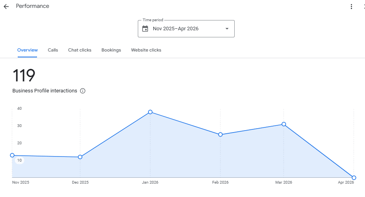Click the back arrow icon
Screen dimensions: 365x197
pos(6,7)
